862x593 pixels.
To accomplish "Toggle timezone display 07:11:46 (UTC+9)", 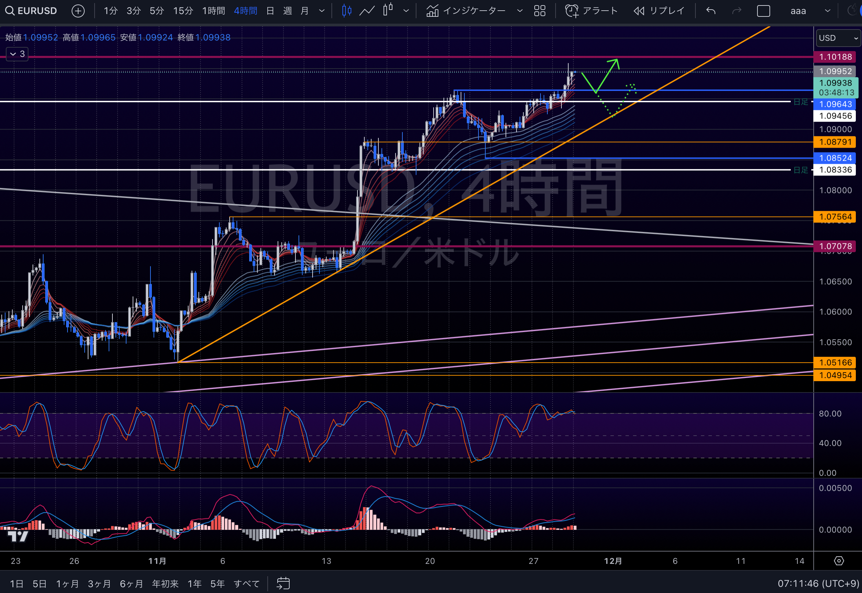I will point(818,583).
